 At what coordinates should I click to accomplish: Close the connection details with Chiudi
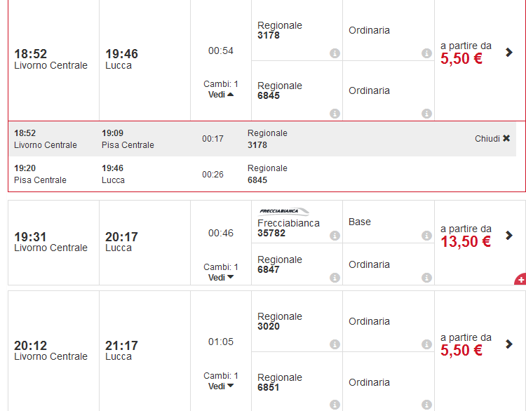pyautogui.click(x=492, y=139)
